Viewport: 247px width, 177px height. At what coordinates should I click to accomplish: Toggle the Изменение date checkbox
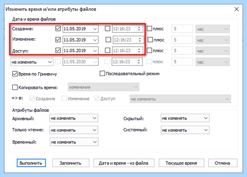point(58,39)
